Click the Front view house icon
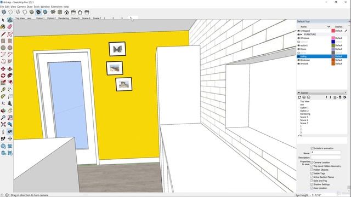 coord(66,12)
